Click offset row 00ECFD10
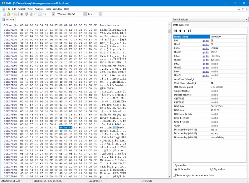 pos(10,176)
